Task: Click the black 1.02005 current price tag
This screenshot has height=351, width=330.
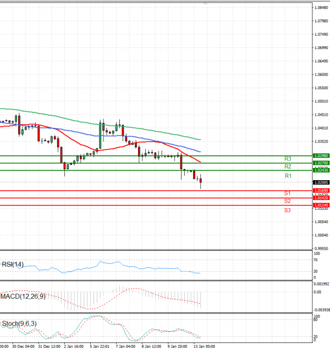Action: click(321, 183)
